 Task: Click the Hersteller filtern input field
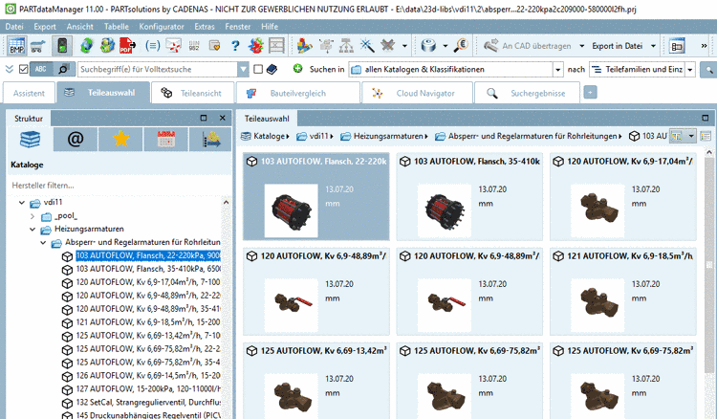tap(119, 186)
